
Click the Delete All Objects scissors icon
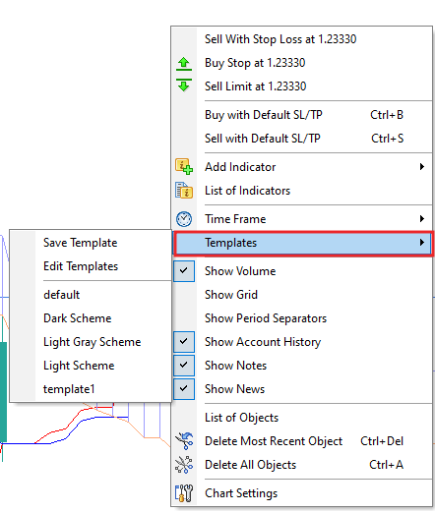click(x=184, y=465)
